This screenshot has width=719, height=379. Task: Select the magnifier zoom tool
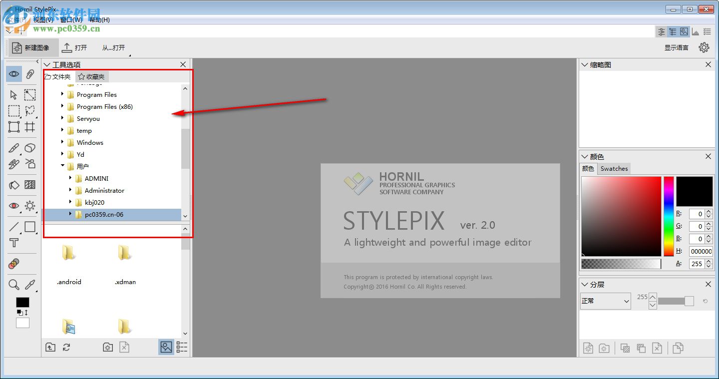click(14, 285)
